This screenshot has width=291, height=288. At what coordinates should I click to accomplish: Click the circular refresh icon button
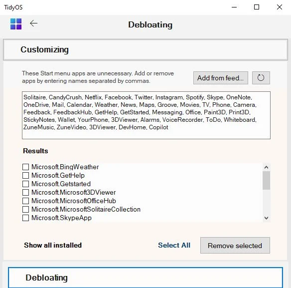pyautogui.click(x=261, y=78)
